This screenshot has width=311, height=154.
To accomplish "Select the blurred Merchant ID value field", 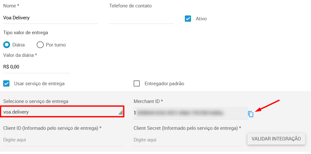I will coord(191,113).
